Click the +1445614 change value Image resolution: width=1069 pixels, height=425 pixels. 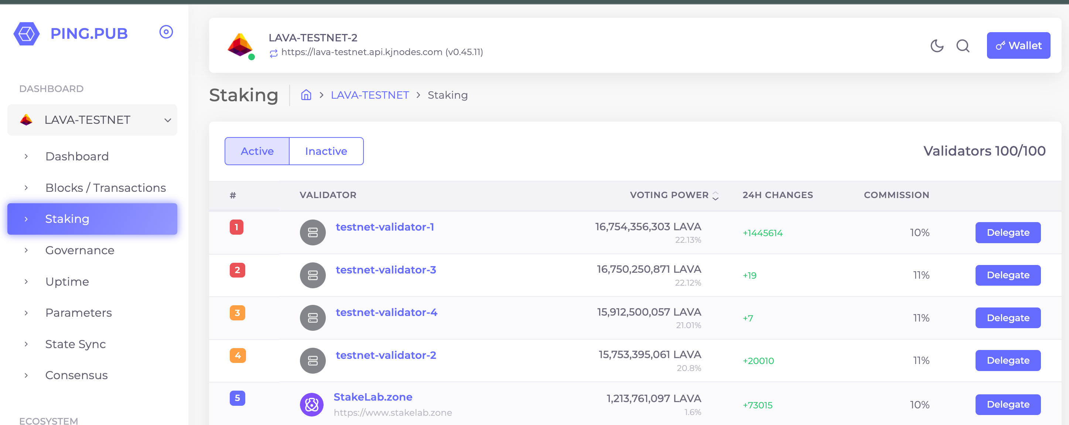click(762, 233)
